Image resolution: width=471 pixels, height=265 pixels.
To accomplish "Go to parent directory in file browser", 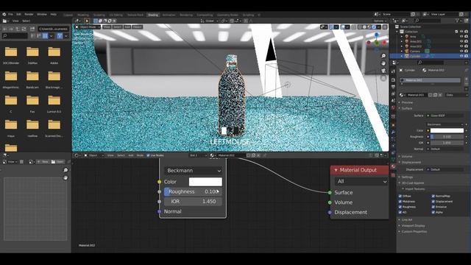I will 18,29.
